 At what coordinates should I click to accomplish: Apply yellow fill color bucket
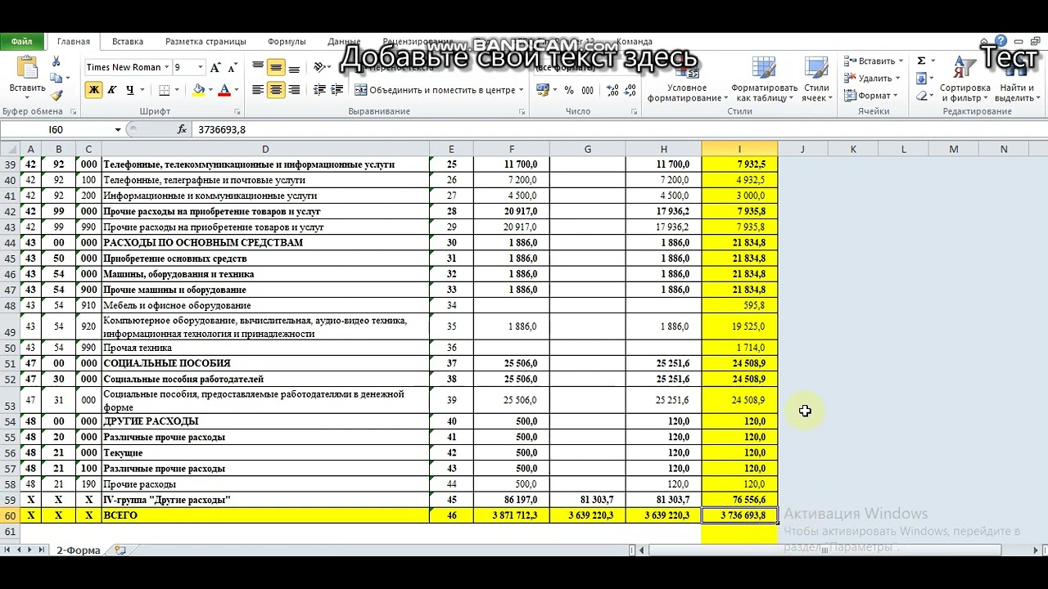[199, 90]
